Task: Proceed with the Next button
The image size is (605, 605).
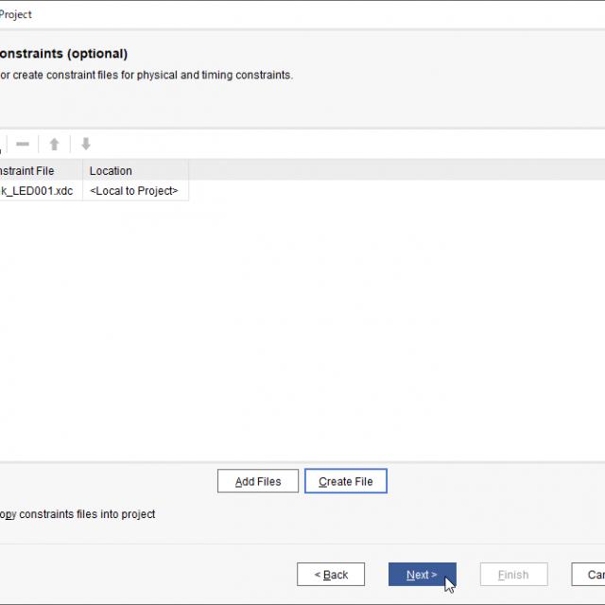Action: [x=422, y=575]
